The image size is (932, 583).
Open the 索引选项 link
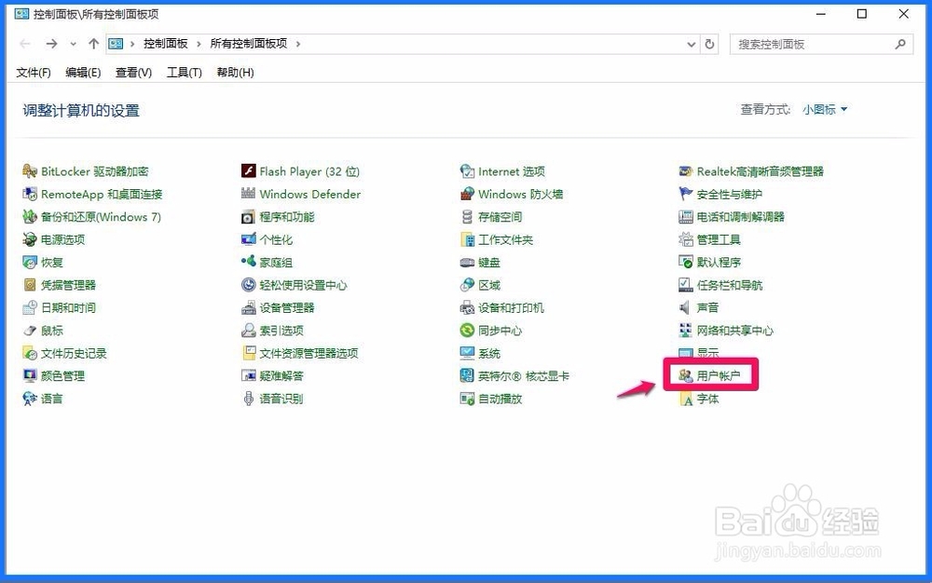[281, 331]
